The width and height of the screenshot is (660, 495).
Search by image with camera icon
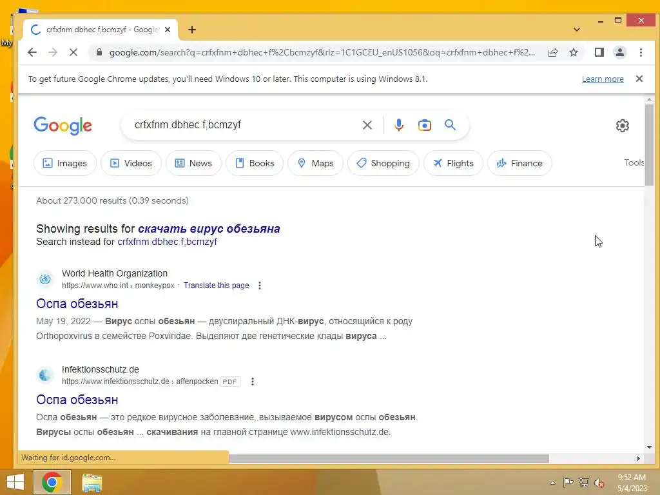click(424, 125)
